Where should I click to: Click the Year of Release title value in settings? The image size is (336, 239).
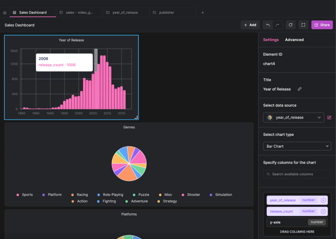click(x=277, y=89)
